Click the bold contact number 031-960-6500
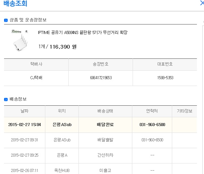The width and height of the screenshot is (204, 174). coord(152,125)
